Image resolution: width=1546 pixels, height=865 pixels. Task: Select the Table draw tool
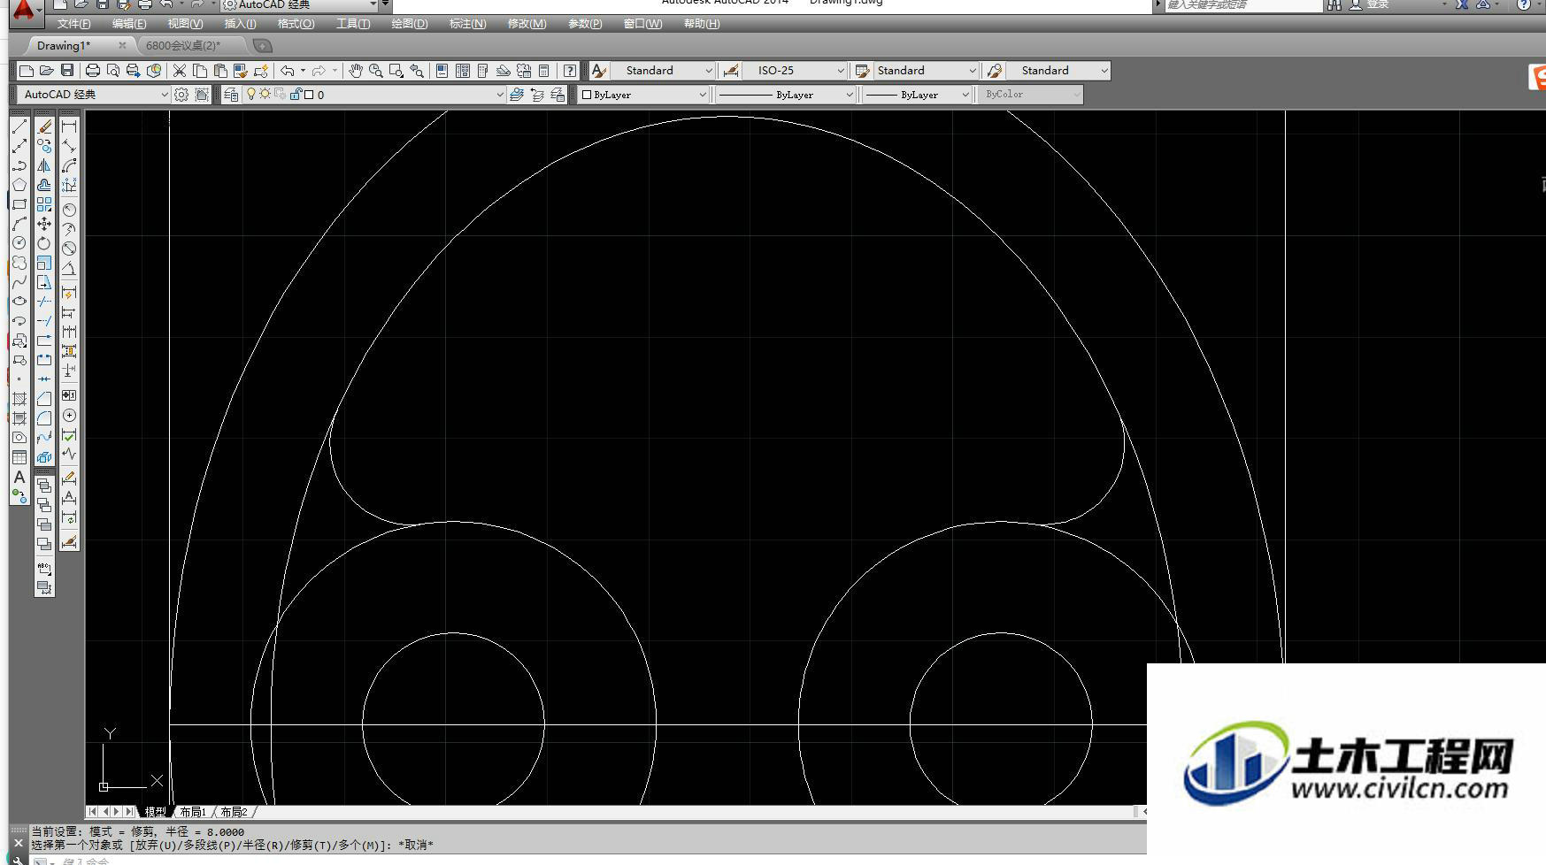point(19,457)
